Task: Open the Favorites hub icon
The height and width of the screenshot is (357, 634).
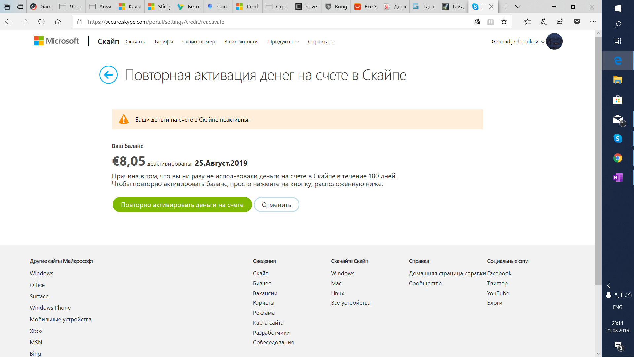Action: click(527, 22)
